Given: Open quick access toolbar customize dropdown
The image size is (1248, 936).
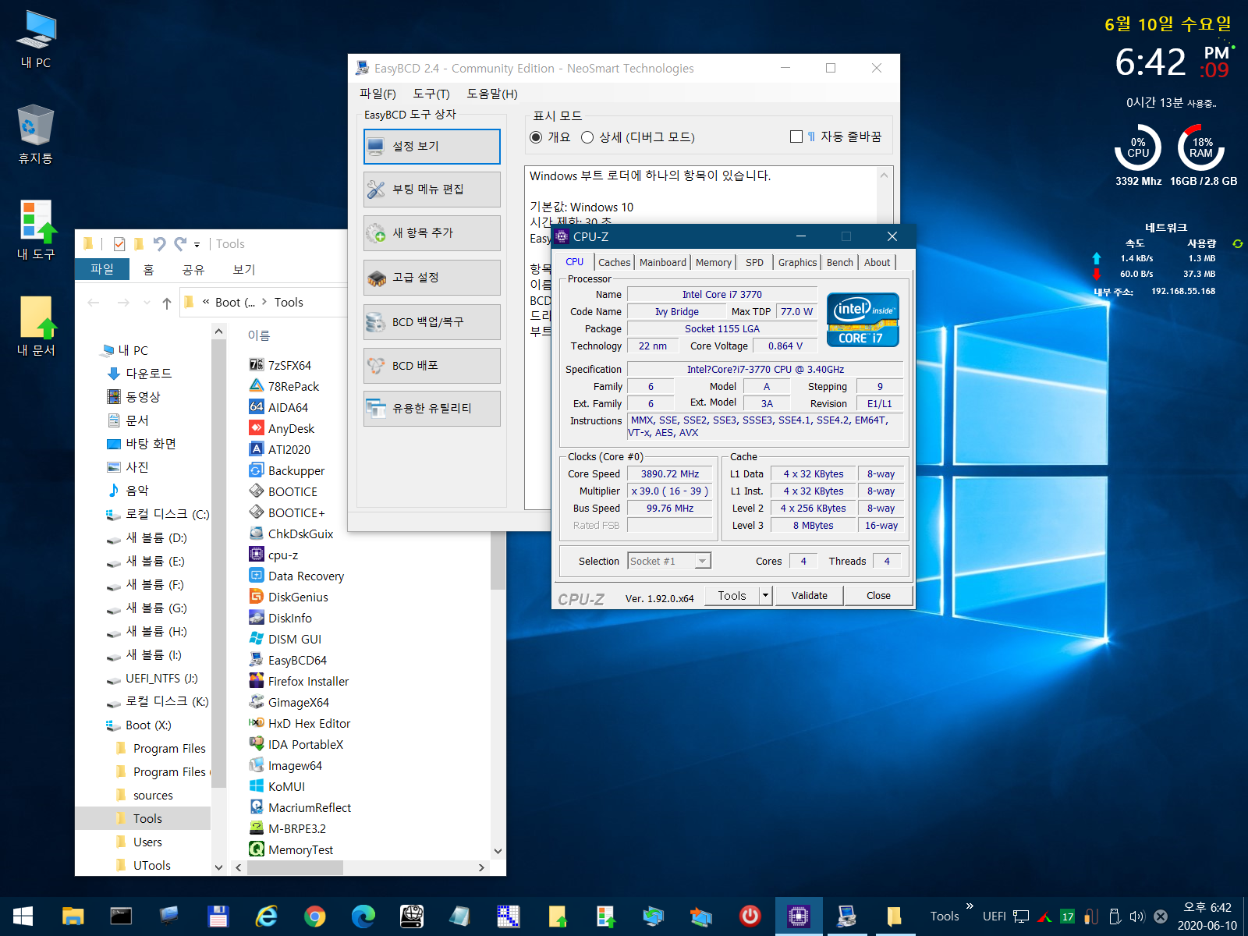Looking at the screenshot, I should tap(197, 245).
